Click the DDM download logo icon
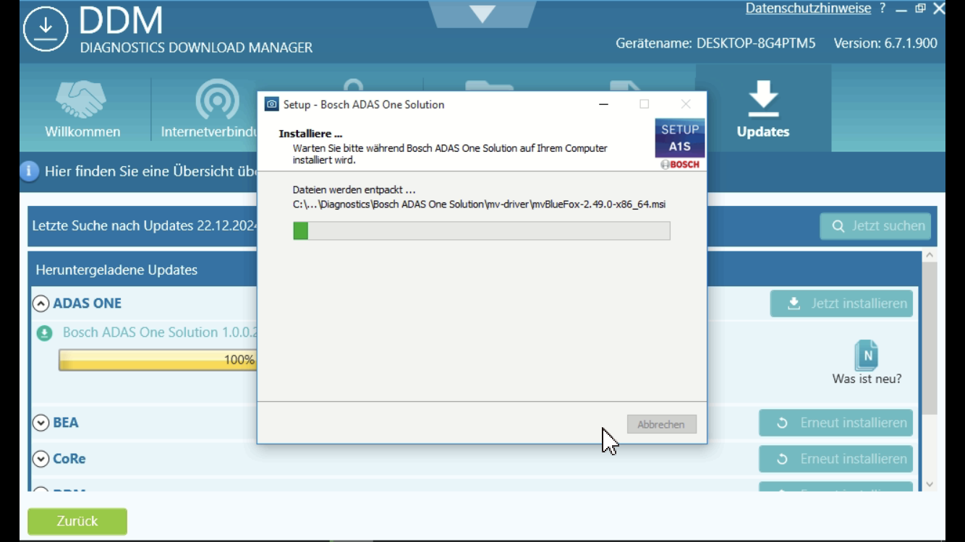Viewport: 965px width, 542px height. [x=46, y=28]
